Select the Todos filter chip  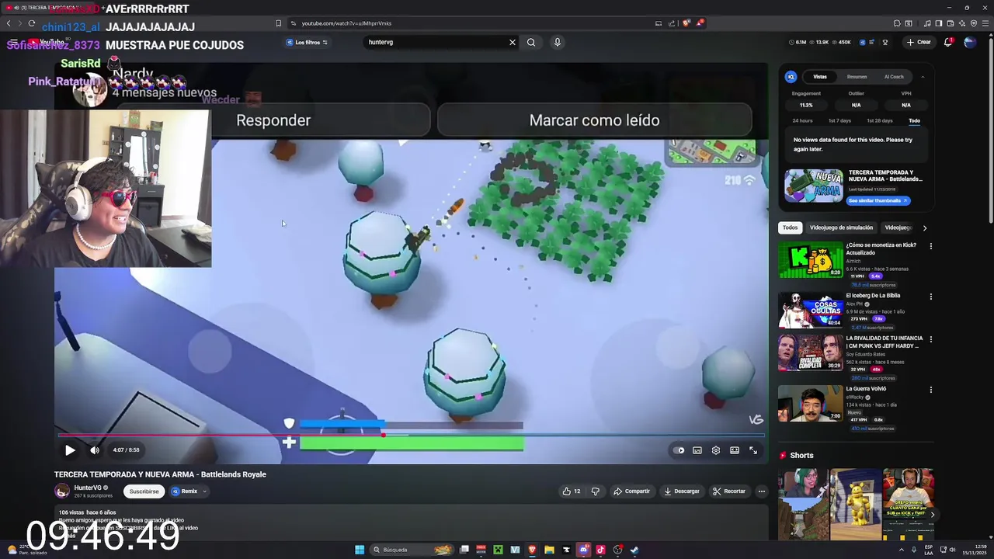pos(790,227)
